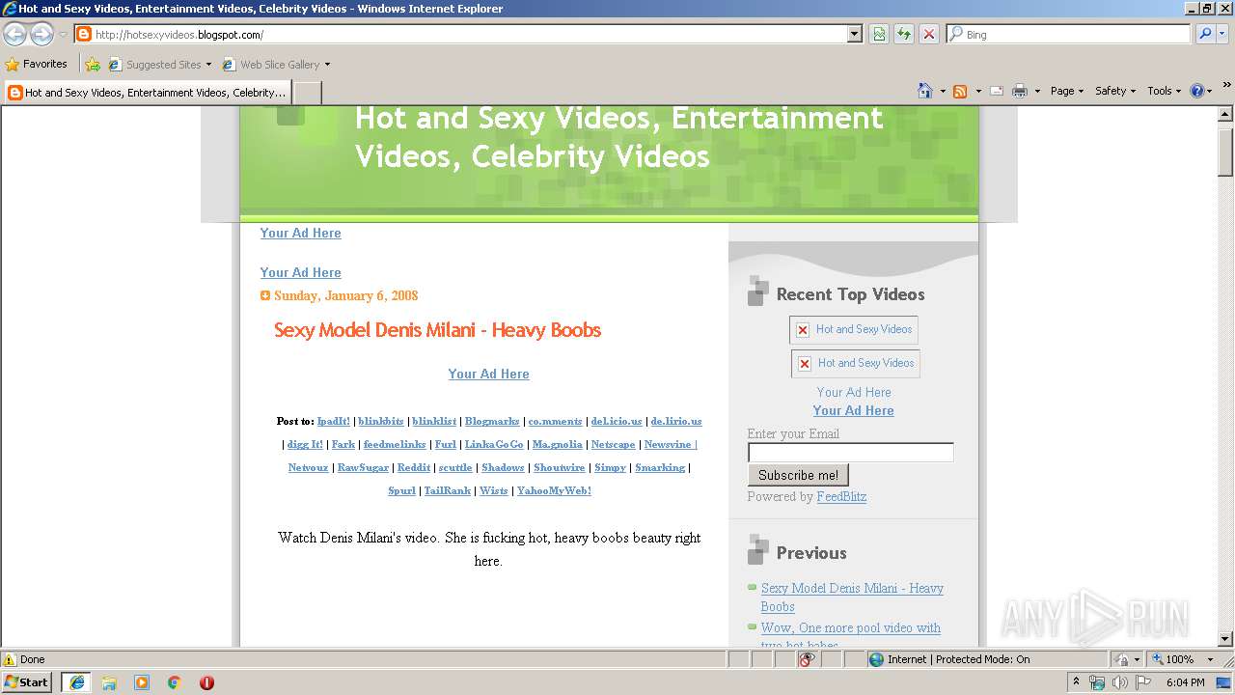Open recent pages dropdown next to Forward
Screen dimensions: 1235x695
(63, 35)
